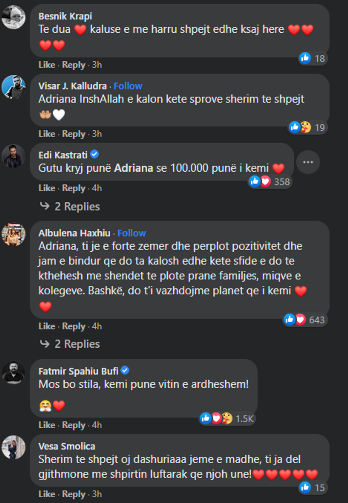Follow Albulena Haxhiu
The image size is (348, 503).
pyautogui.click(x=132, y=233)
